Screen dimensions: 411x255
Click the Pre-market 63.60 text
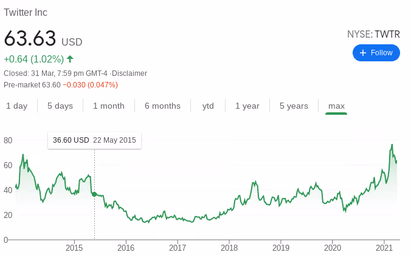pos(32,85)
